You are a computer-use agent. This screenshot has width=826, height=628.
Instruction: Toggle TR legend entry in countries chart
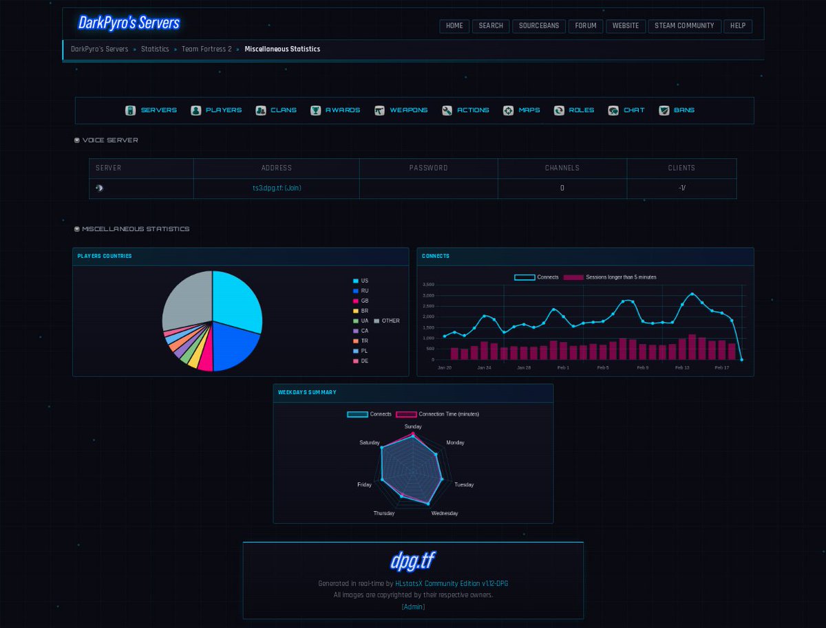click(x=361, y=340)
